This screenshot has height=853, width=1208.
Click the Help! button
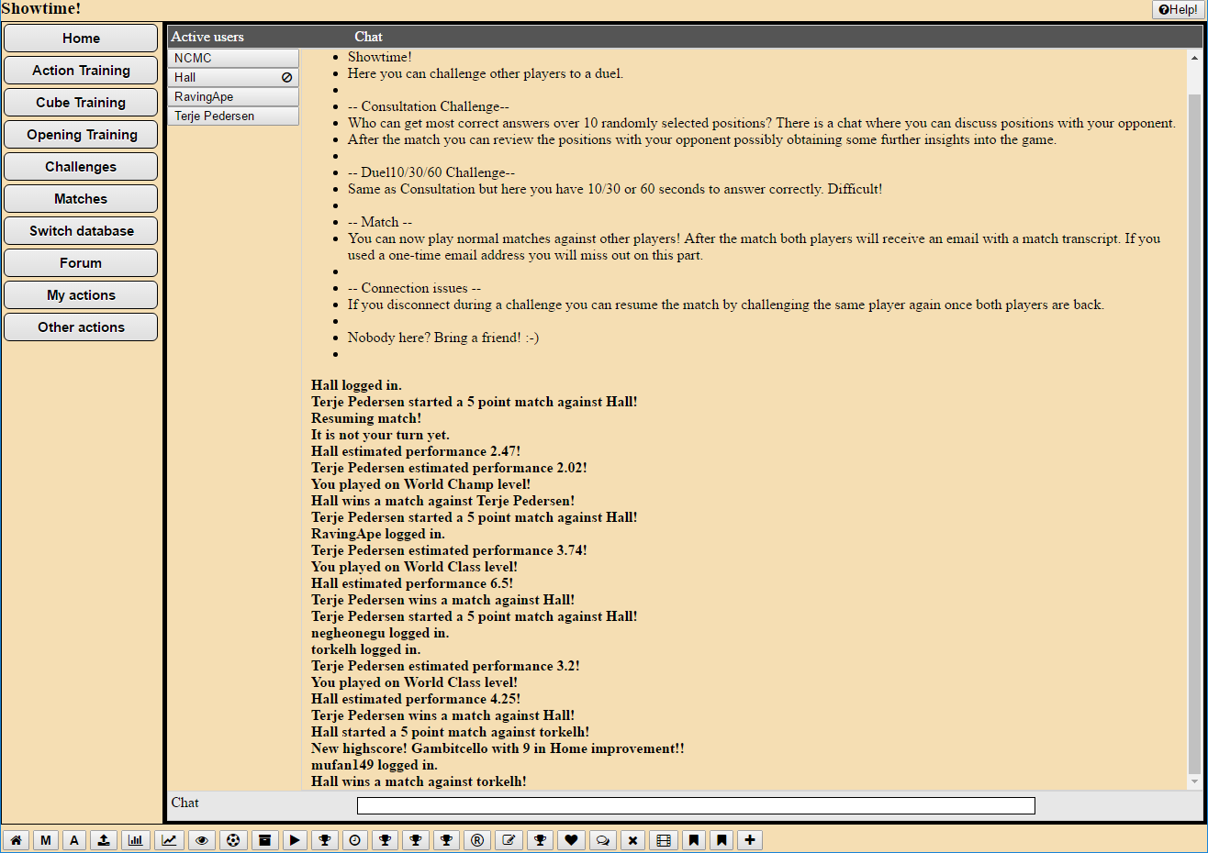[x=1178, y=9]
